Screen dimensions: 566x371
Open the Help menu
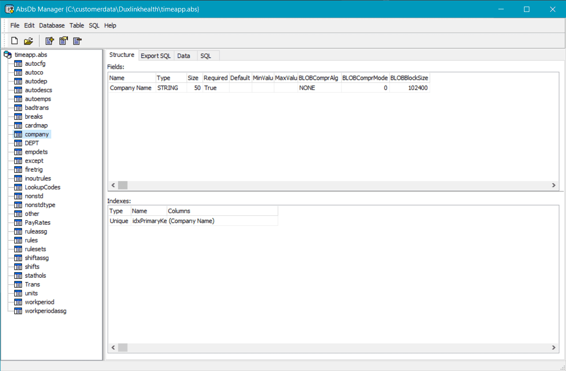click(110, 26)
